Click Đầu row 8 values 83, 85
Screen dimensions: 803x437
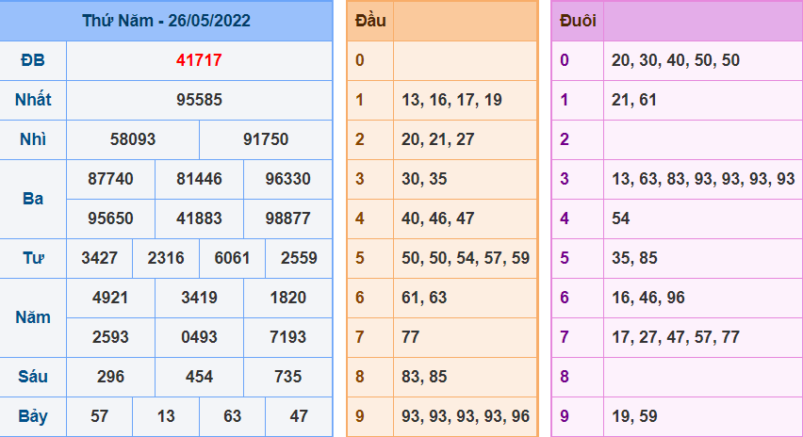424,377
